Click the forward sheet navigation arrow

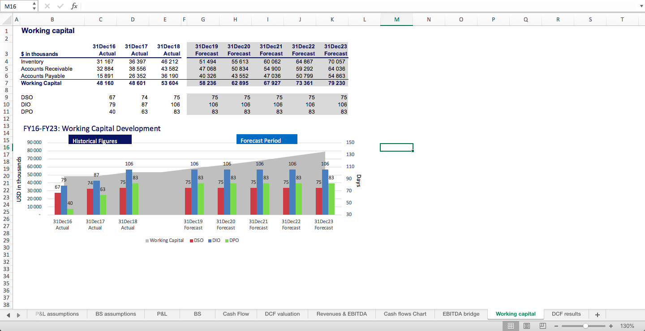pyautogui.click(x=18, y=315)
